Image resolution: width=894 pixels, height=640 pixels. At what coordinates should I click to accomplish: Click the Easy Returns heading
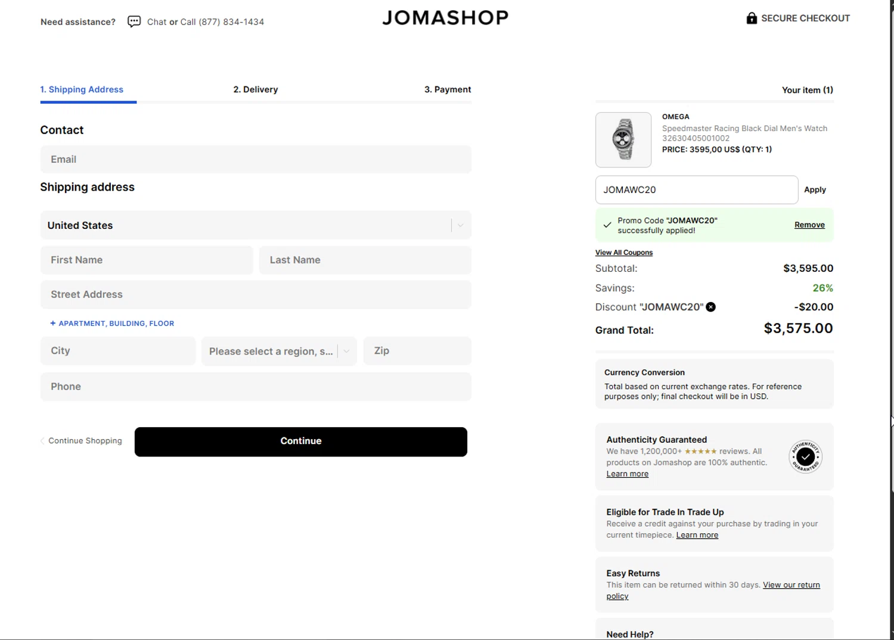pyautogui.click(x=633, y=573)
